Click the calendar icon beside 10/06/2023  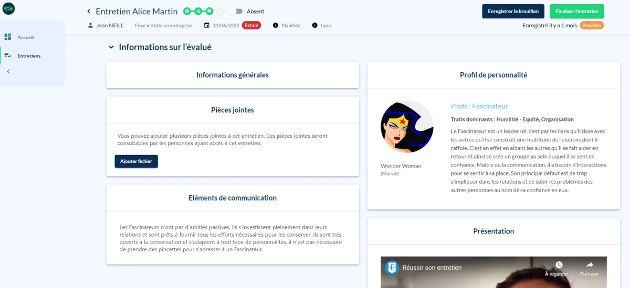coord(207,25)
